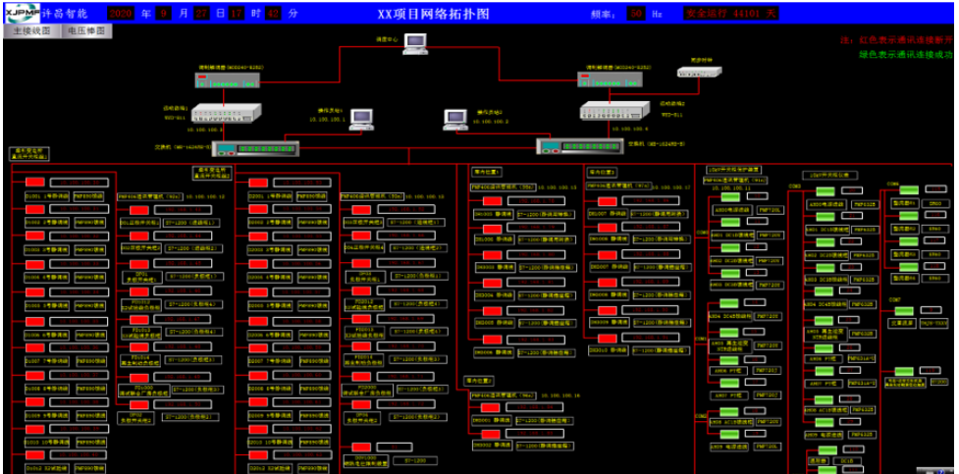
Task: Click the red 通讯连接断开 legend note
Action: [x=897, y=40]
